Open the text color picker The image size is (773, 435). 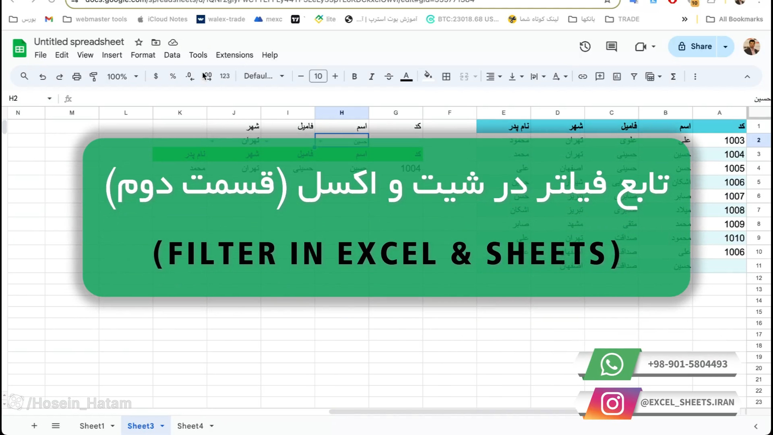(406, 77)
